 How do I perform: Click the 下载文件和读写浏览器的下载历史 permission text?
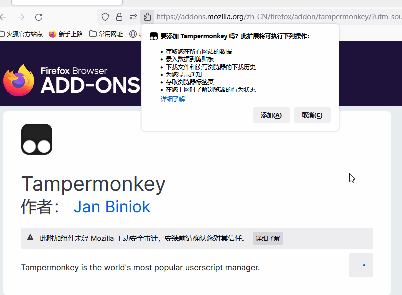[211, 67]
